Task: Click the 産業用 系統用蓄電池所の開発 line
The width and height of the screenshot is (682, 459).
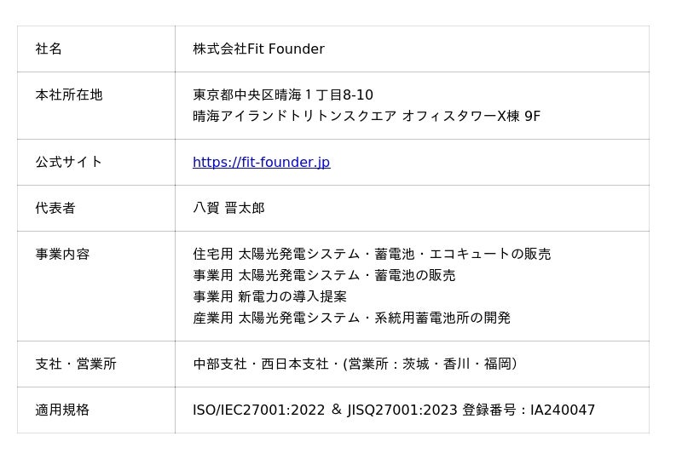Action: [x=351, y=318]
